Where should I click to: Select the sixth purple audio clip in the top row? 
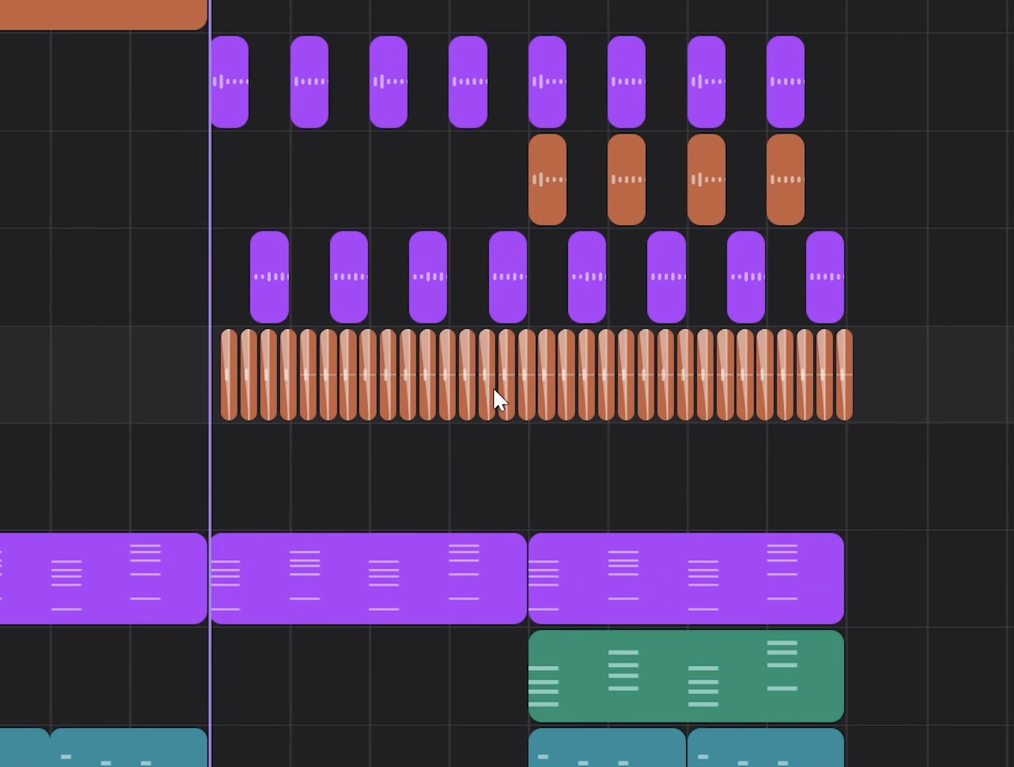point(627,82)
